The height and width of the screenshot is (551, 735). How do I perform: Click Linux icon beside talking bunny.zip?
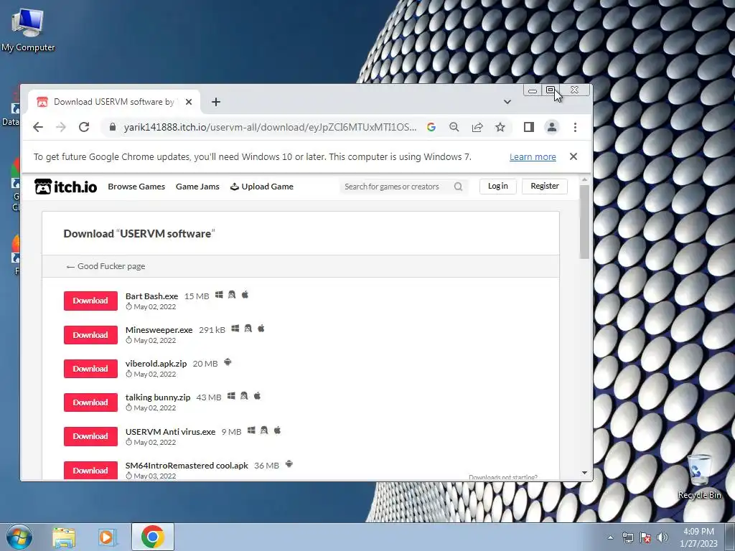[244, 396]
